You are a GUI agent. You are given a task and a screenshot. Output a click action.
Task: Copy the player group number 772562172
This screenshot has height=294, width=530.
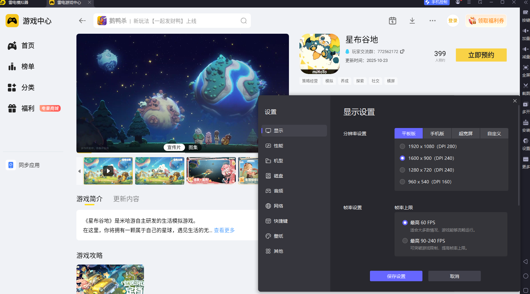(x=402, y=51)
